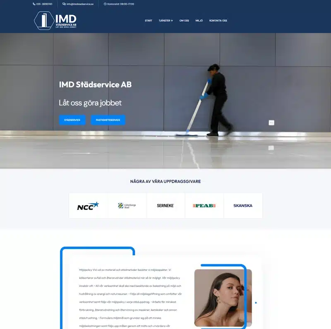The width and height of the screenshot is (331, 329).
Task: Click the email envelope icon
Action: (x=64, y=4)
